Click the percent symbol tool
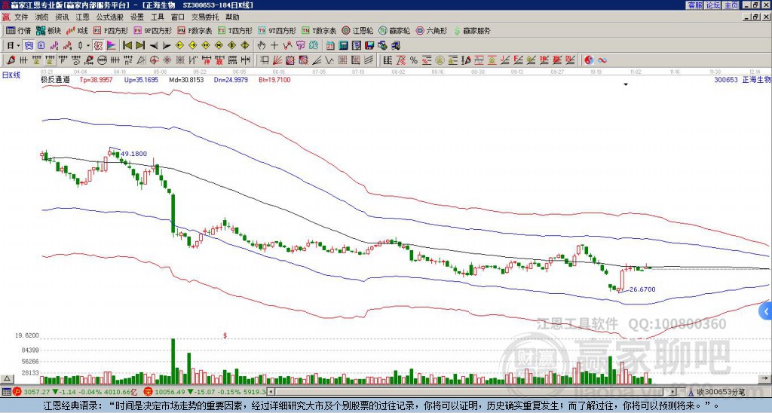Screen dimensions: 772x413 (x=414, y=60)
